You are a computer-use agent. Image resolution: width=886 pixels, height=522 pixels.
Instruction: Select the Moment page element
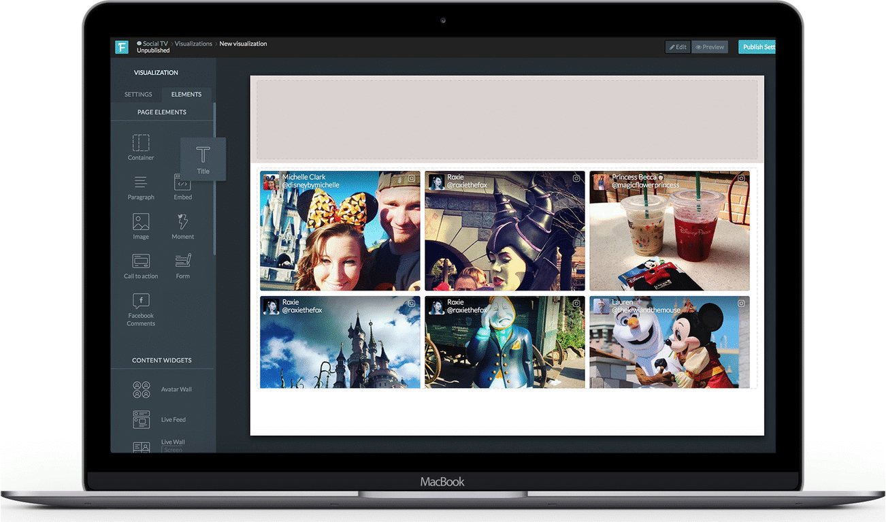click(x=182, y=227)
